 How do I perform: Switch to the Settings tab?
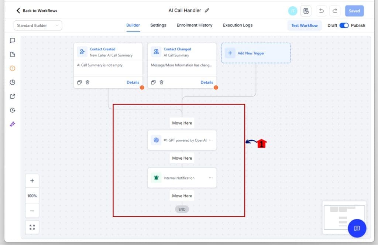pos(158,25)
